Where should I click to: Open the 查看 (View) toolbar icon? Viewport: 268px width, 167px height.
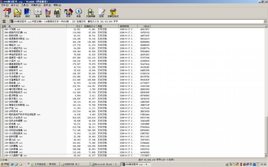(x=38, y=13)
